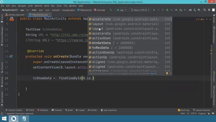Click the class gutter icon beside MainActivity
This screenshot has height=122, width=216.
pos(11,19)
